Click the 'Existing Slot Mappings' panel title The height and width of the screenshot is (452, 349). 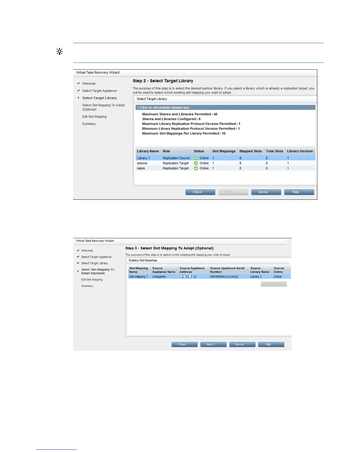pos(143,260)
